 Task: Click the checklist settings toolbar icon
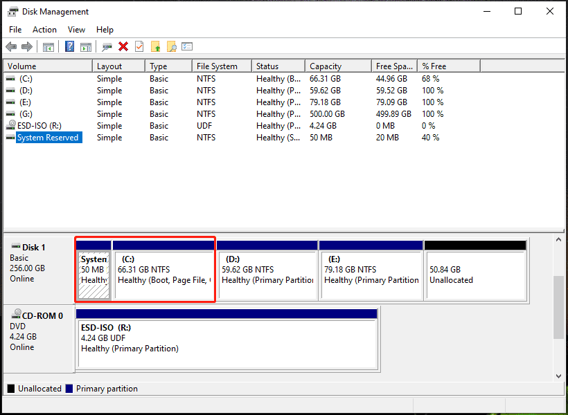click(x=187, y=46)
